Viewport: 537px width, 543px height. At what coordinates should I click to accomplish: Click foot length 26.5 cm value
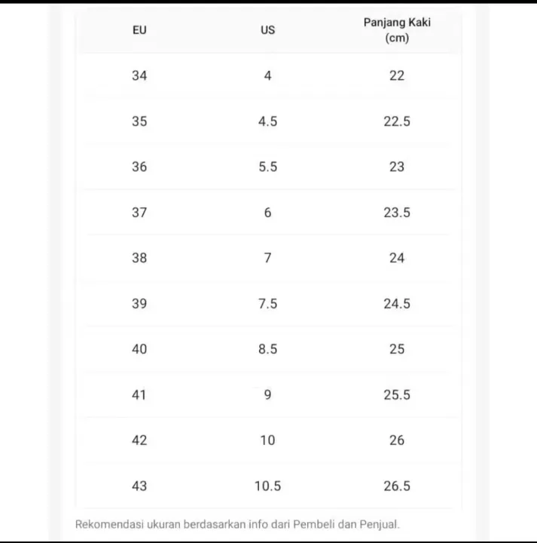pos(397,486)
